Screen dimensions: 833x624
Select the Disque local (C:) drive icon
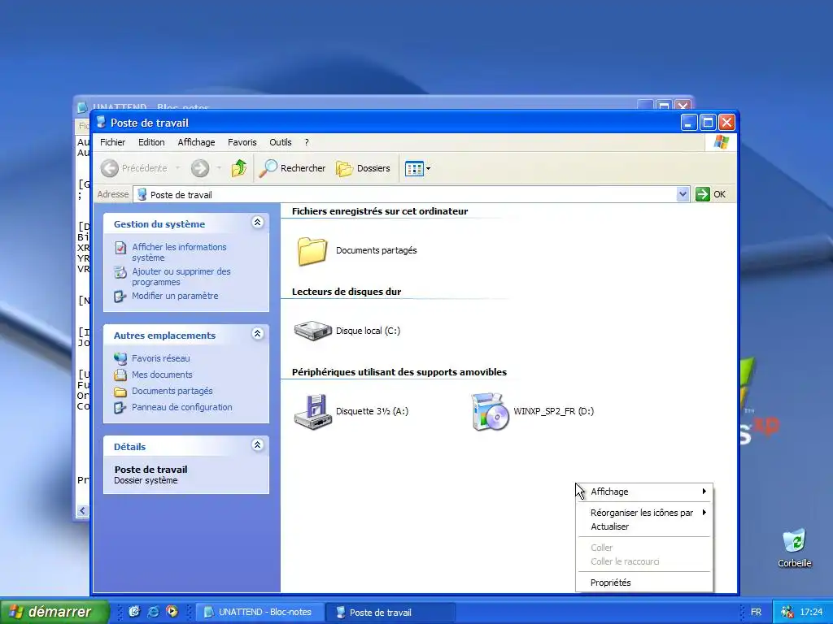pos(313,331)
